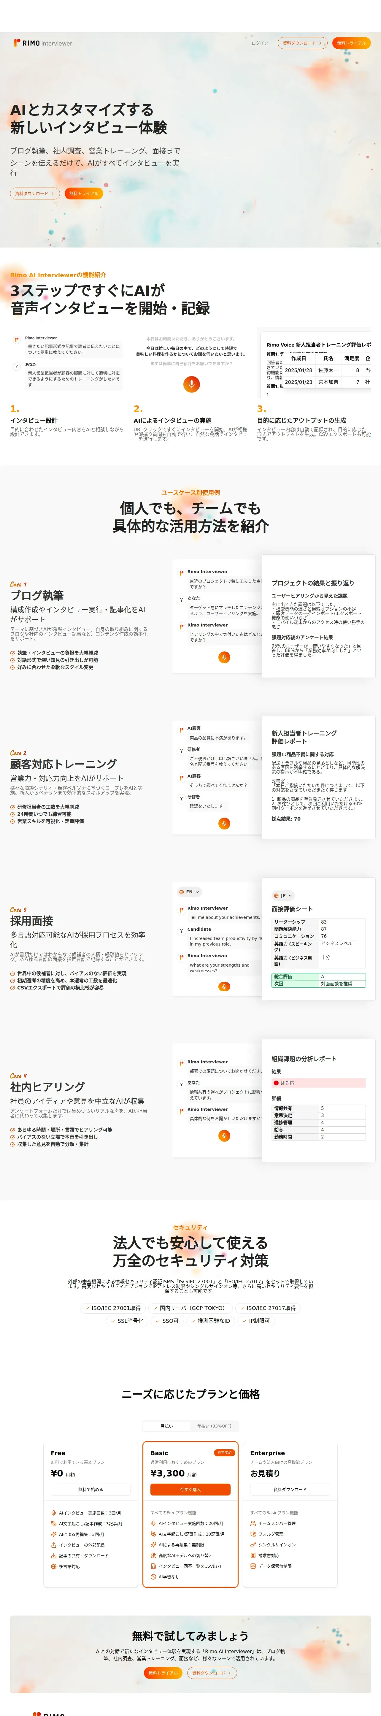Click the mic button in 採用面接 chat preview
This screenshot has width=381, height=1716.
(224, 987)
